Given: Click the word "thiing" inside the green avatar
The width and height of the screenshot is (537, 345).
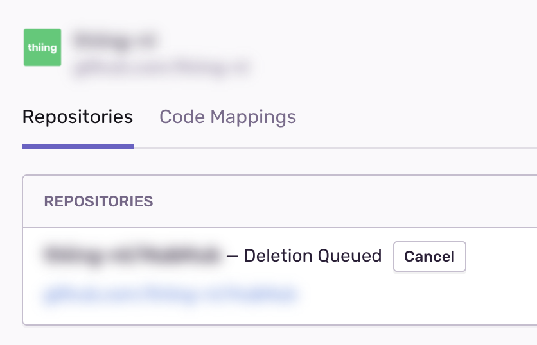Looking at the screenshot, I should 42,47.
